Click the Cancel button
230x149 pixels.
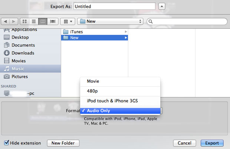pyautogui.click(x=184, y=143)
